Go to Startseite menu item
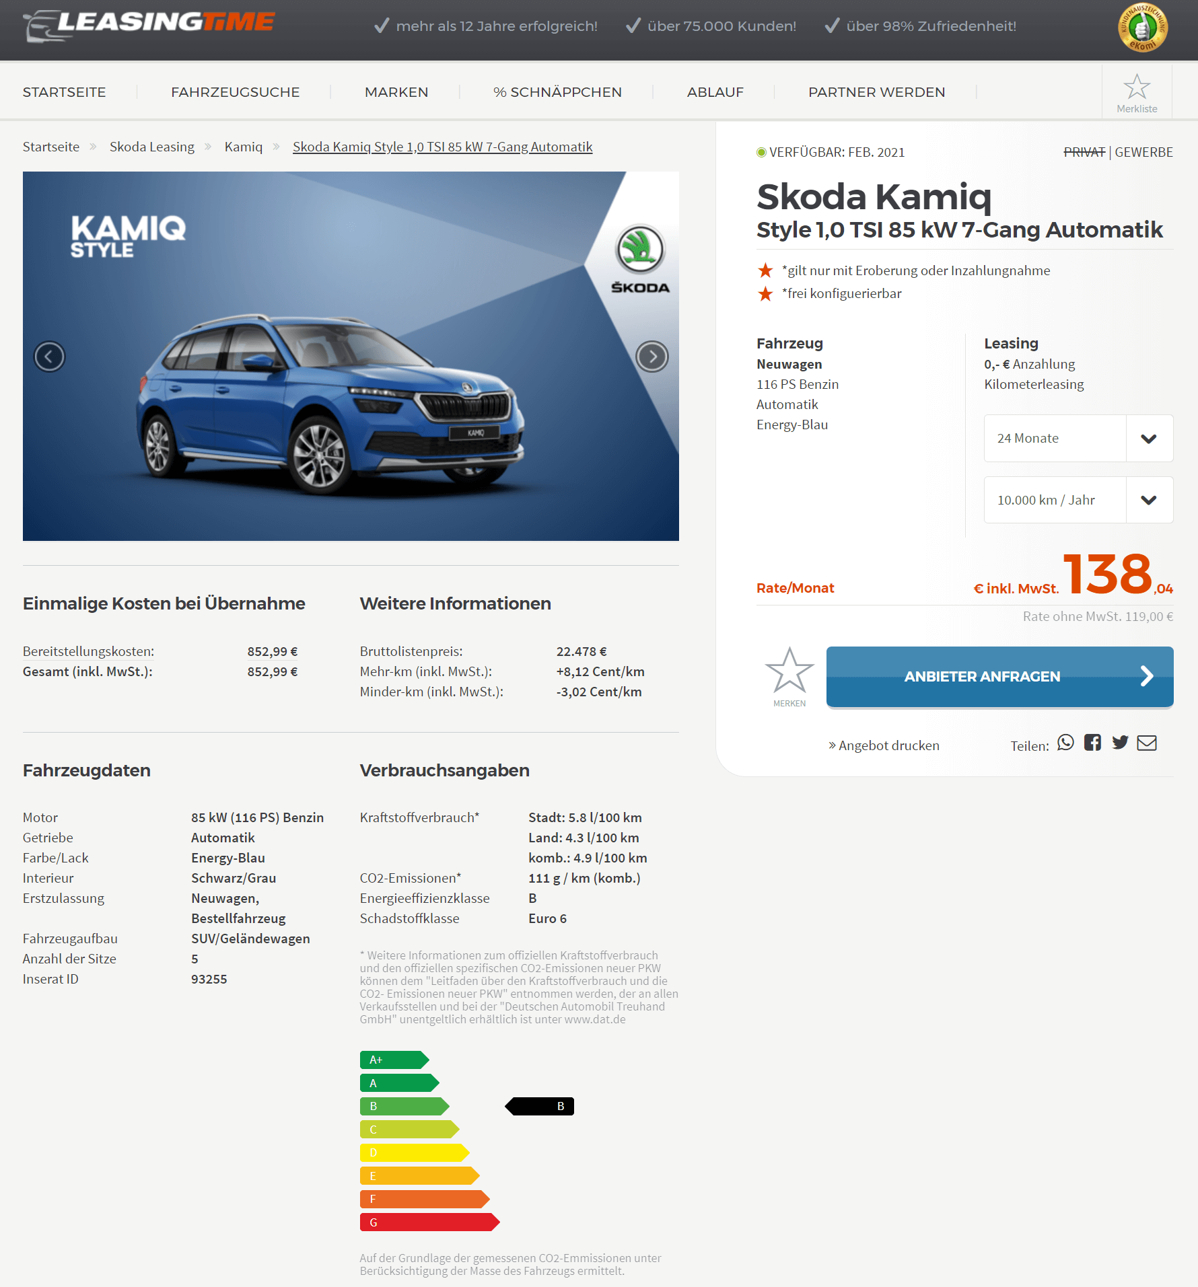The image size is (1198, 1287). coord(64,92)
